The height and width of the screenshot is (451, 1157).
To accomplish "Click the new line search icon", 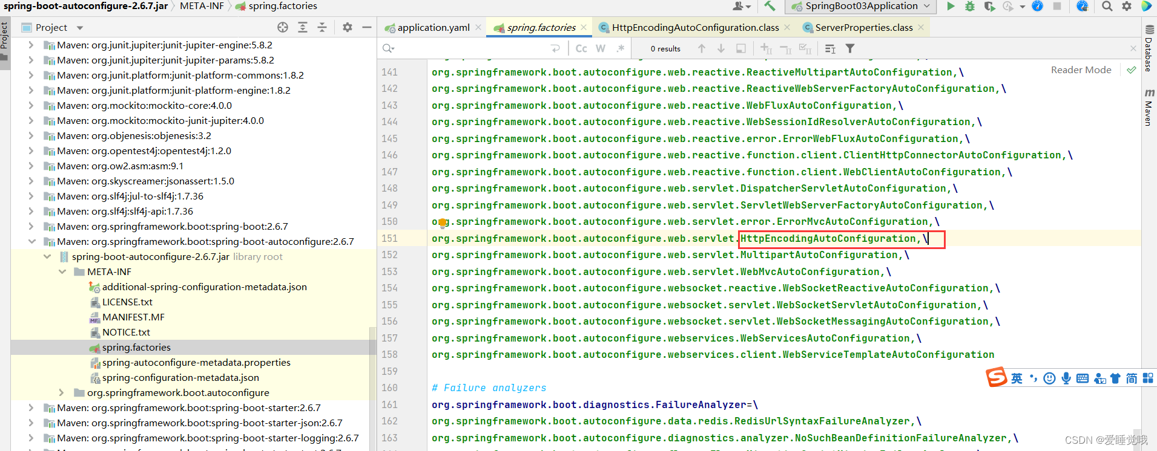I will point(555,48).
